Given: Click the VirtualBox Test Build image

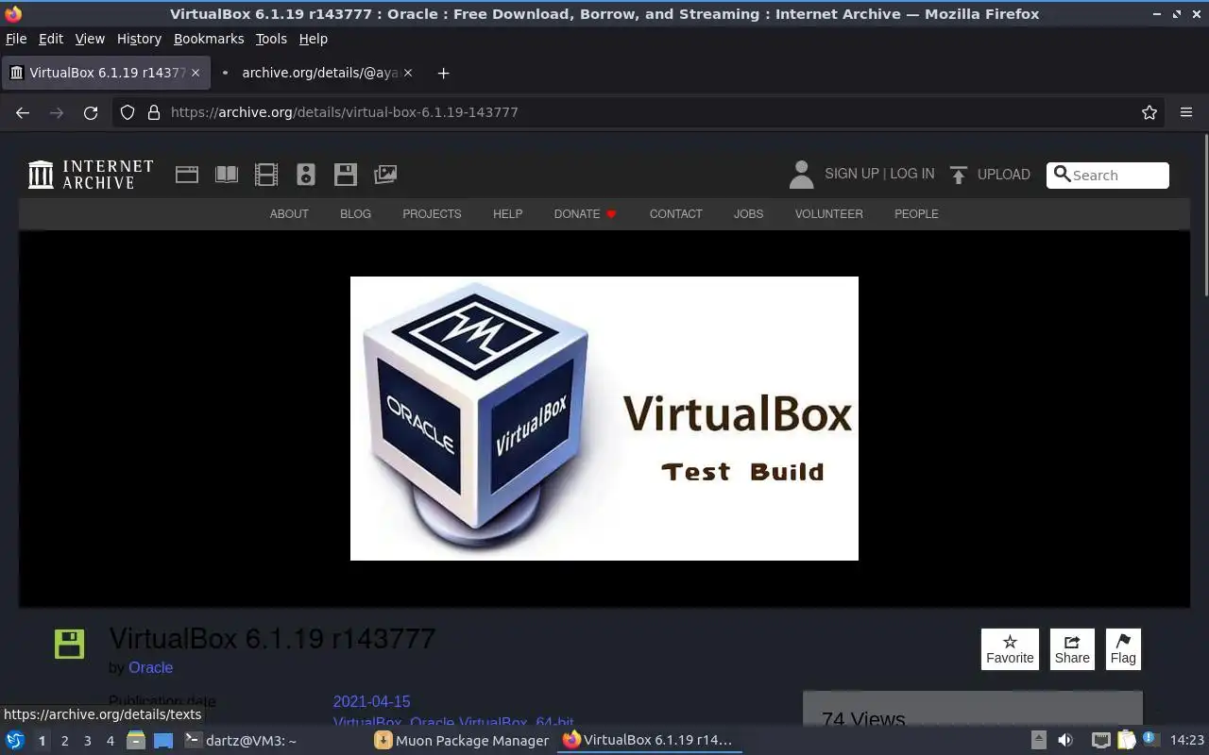Looking at the screenshot, I should click(x=604, y=418).
